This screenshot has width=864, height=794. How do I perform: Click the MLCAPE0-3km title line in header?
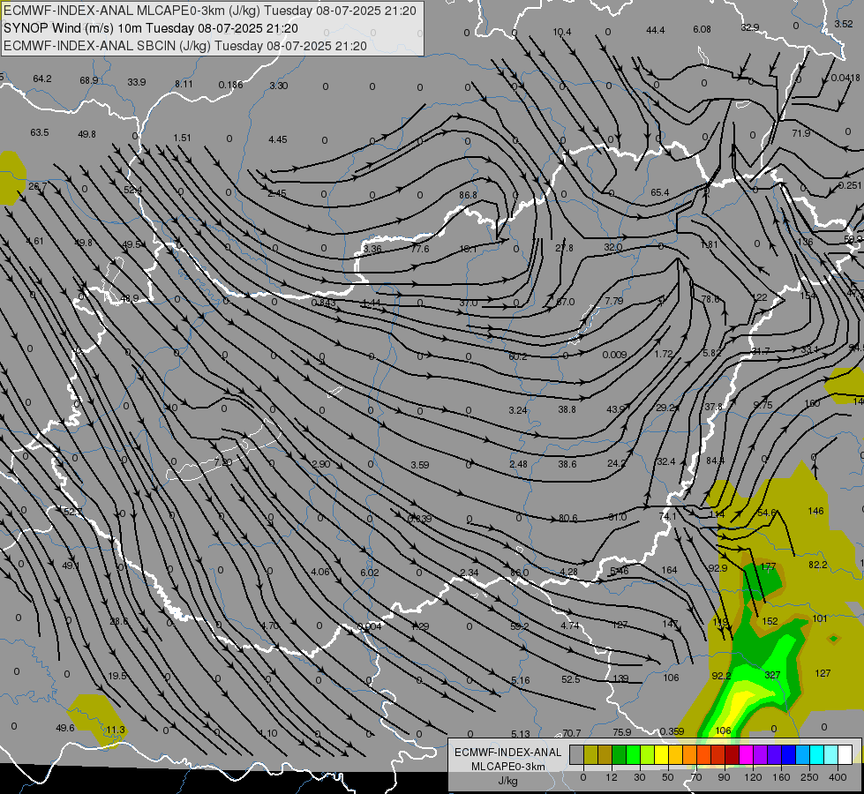click(210, 11)
